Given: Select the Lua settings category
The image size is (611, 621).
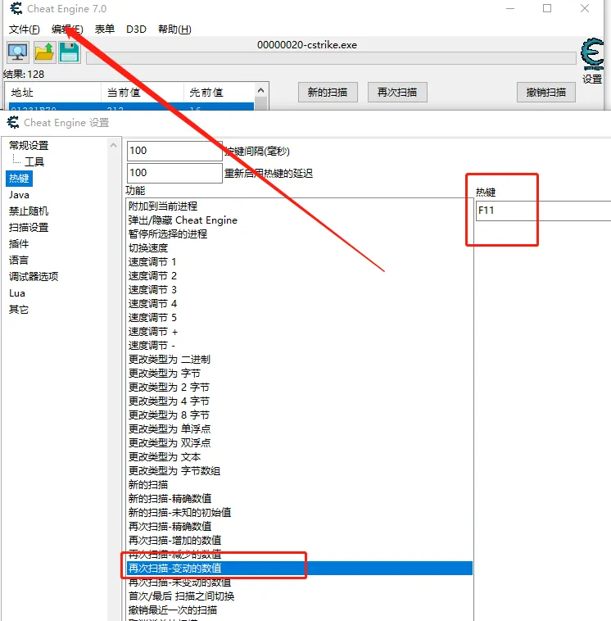Looking at the screenshot, I should (17, 293).
